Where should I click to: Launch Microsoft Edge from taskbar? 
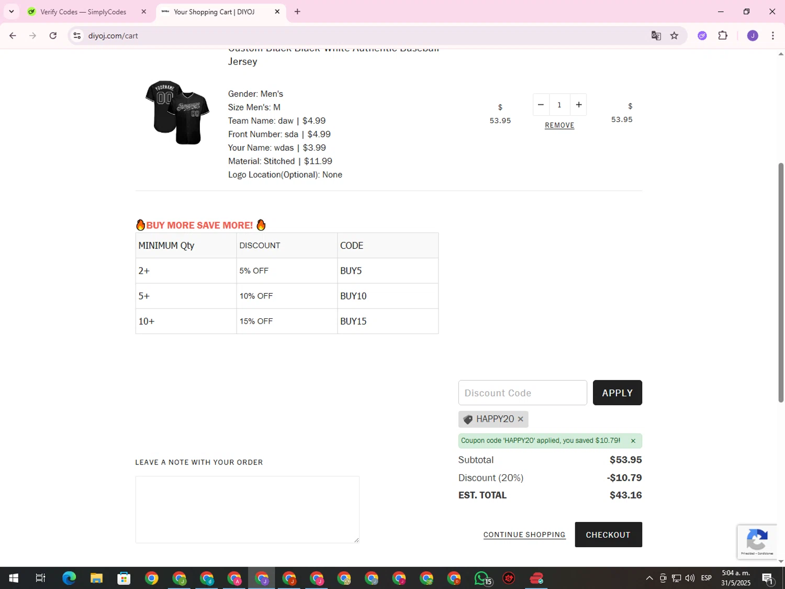coord(69,578)
